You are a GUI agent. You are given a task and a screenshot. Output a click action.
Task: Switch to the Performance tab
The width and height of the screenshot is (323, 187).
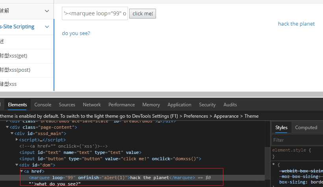122,105
